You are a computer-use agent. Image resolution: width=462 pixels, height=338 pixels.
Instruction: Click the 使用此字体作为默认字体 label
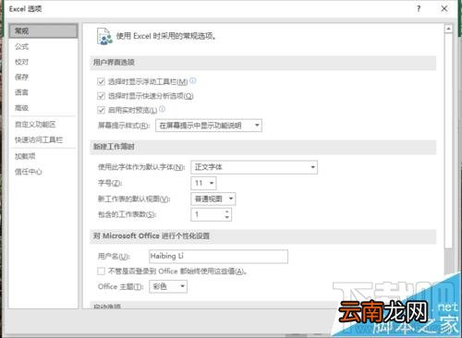(x=141, y=167)
